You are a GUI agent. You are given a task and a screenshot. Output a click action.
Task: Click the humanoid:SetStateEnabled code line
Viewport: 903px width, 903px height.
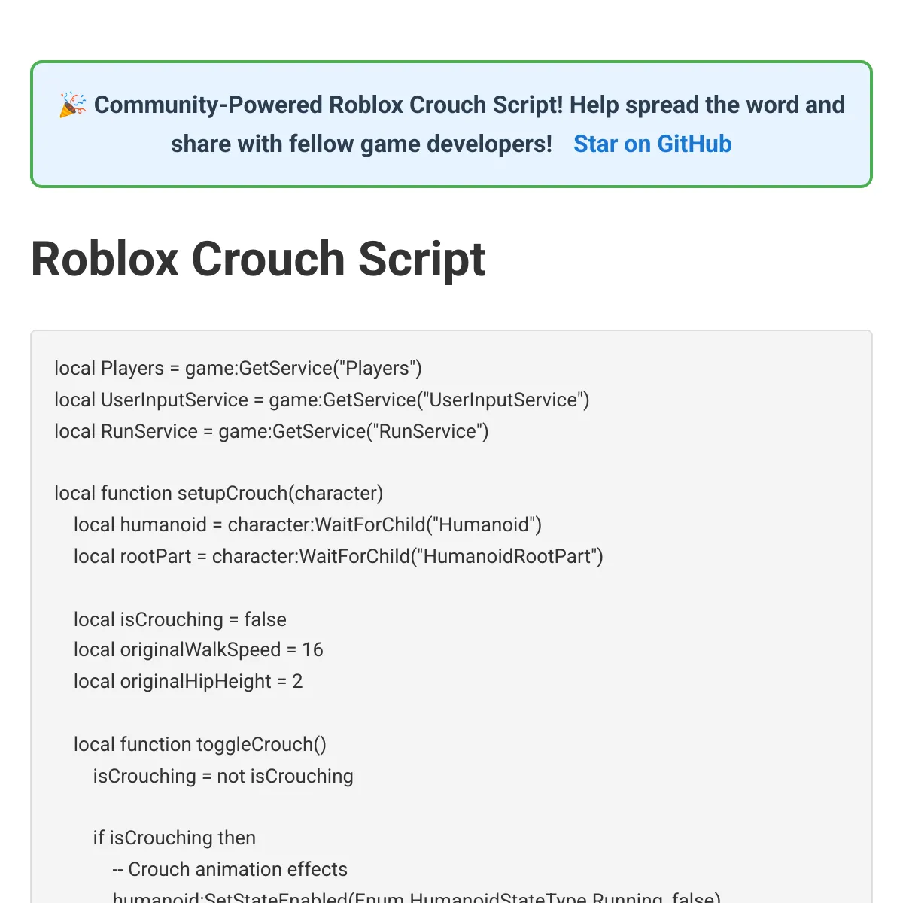pos(417,897)
